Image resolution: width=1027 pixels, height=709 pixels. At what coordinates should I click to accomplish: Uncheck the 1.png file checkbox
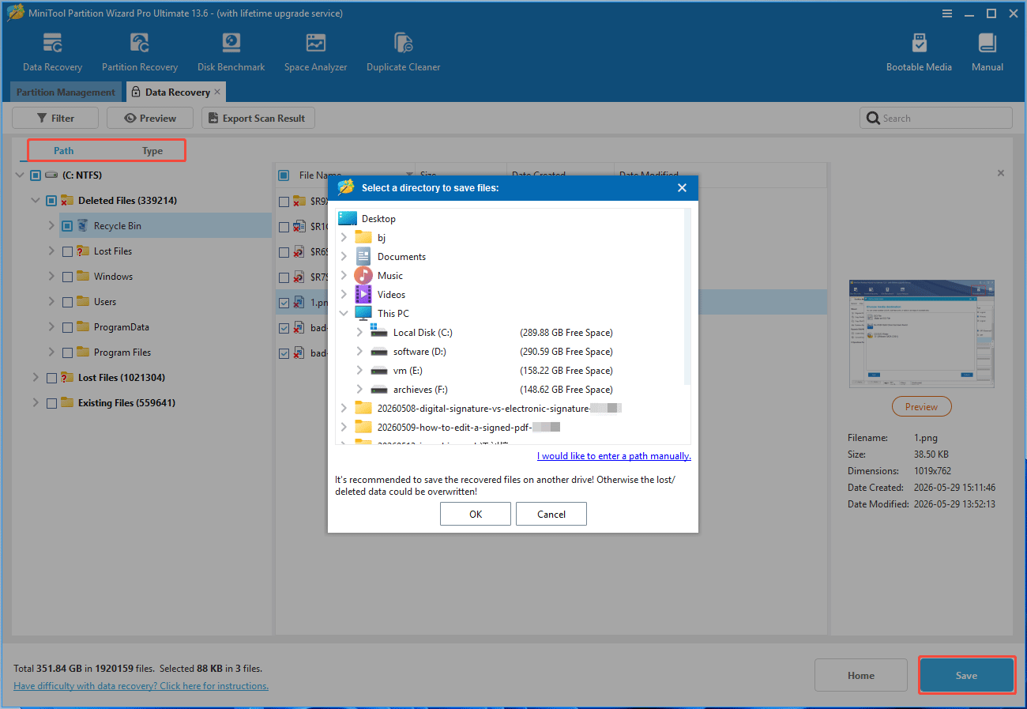[284, 302]
